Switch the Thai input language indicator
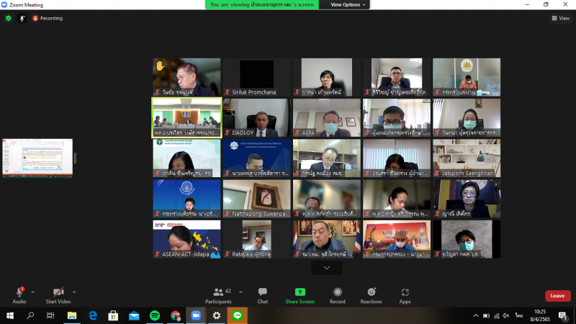The width and height of the screenshot is (576, 324). [x=518, y=315]
